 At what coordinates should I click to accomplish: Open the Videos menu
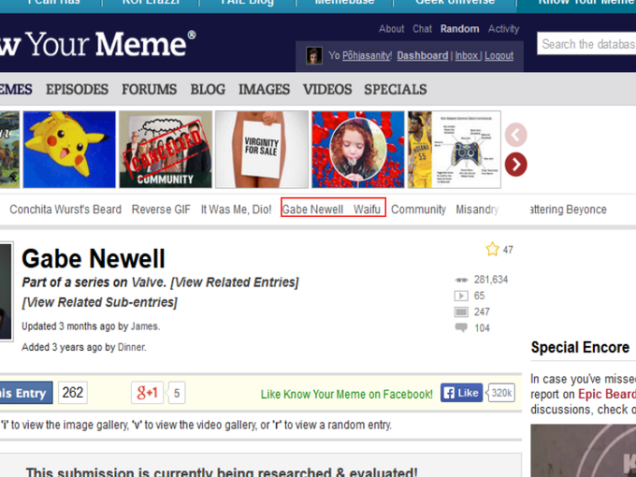(327, 90)
